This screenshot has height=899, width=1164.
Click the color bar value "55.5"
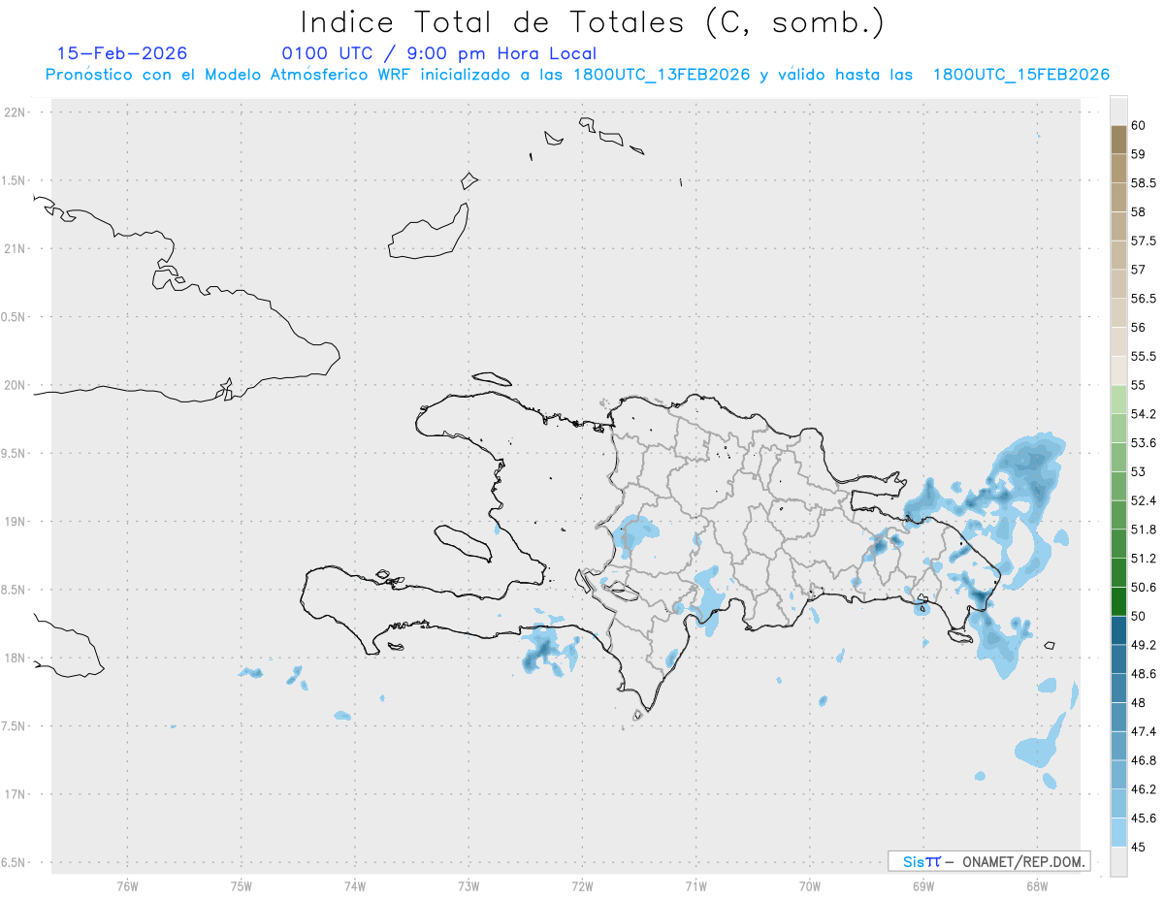pyautogui.click(x=1143, y=357)
